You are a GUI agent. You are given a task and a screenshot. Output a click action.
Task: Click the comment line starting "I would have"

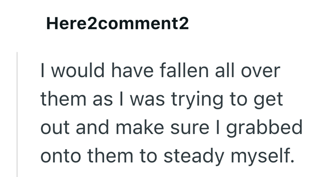click(160, 71)
